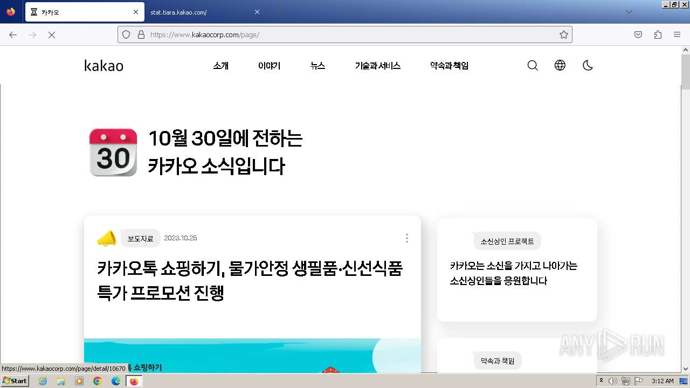Viewport: 690px width, 388px height.
Task: Open the 소개 menu
Action: (x=220, y=66)
